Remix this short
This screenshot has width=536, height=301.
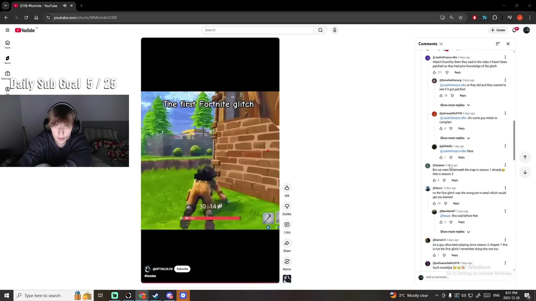[287, 261]
